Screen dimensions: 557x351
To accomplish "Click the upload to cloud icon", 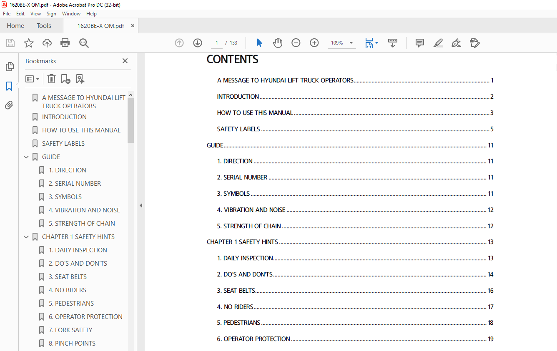I will pyautogui.click(x=47, y=43).
